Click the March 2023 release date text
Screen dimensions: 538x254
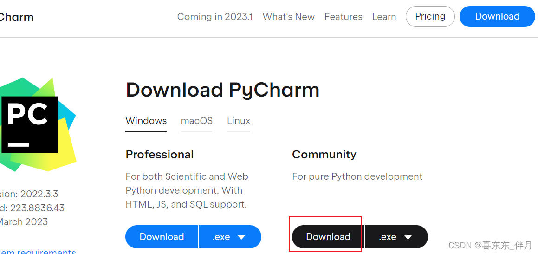pyautogui.click(x=24, y=222)
